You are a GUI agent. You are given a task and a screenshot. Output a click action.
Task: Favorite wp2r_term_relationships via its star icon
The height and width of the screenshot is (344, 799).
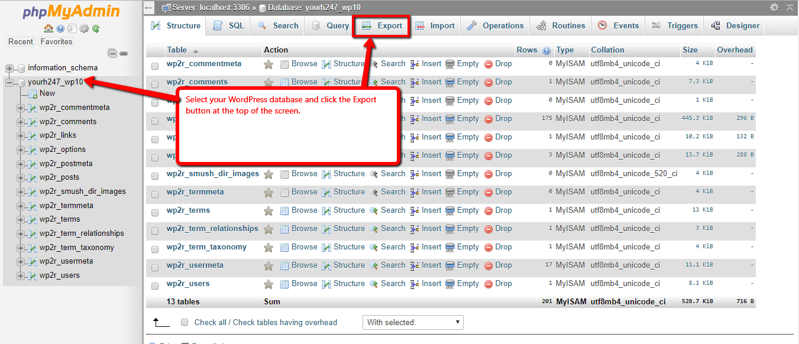pos(269,229)
